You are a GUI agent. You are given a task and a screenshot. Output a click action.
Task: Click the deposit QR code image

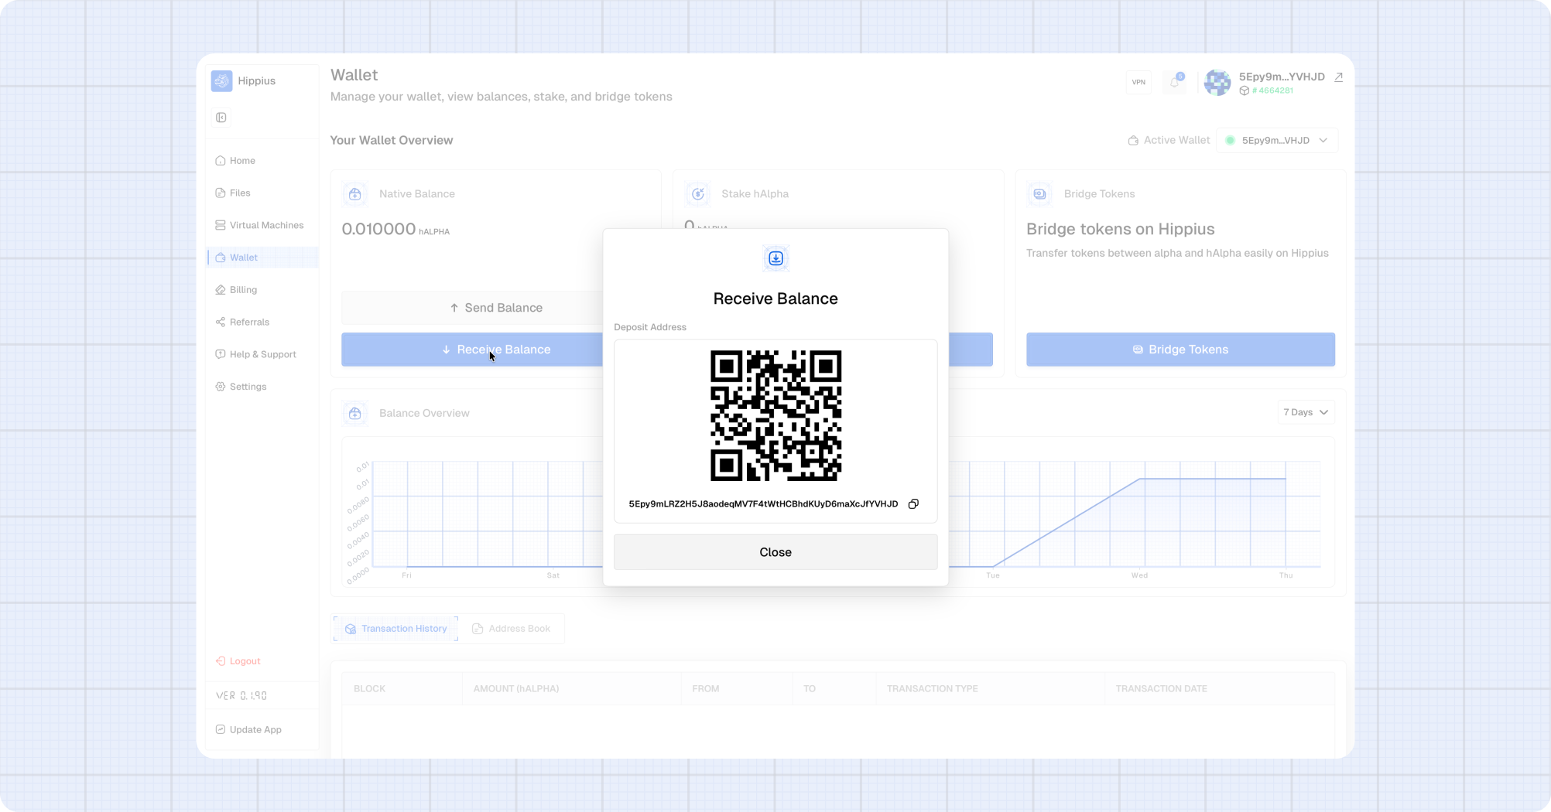pos(775,415)
